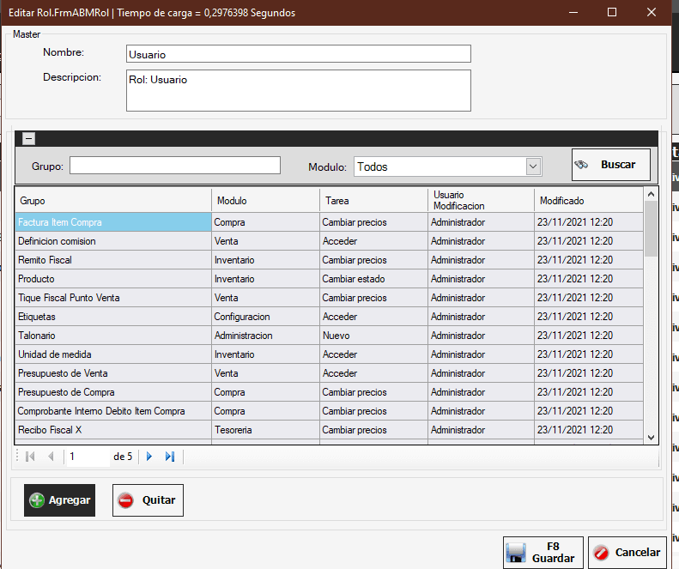
Task: Click into the Grupo filter text field
Action: [175, 166]
